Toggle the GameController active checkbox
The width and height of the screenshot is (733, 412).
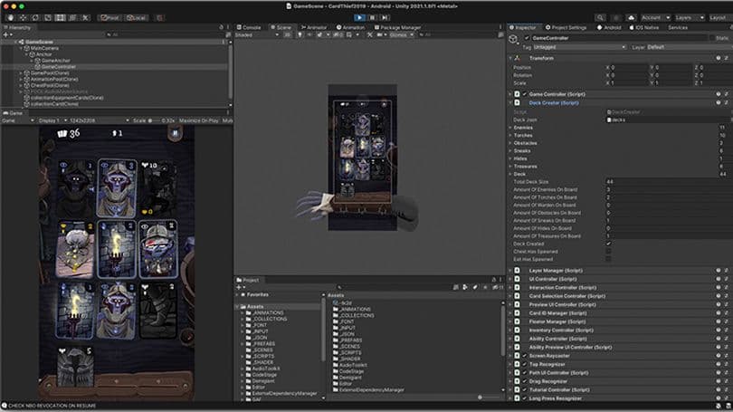(527, 38)
